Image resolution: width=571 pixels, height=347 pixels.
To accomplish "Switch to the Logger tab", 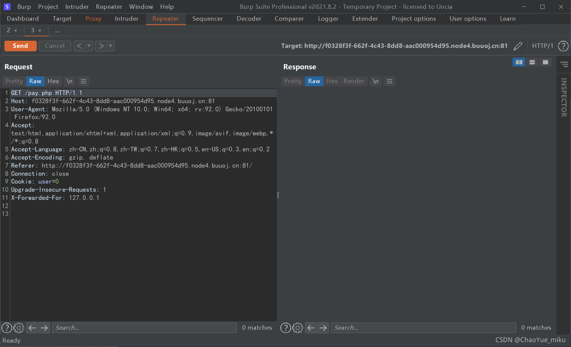I will click(x=328, y=19).
